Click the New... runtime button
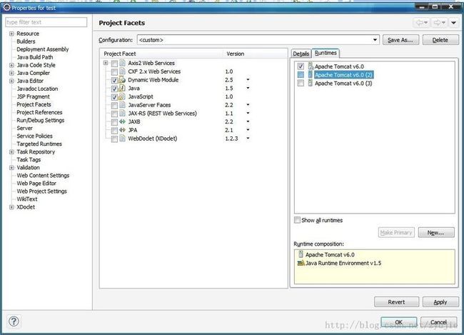464x335 pixels. pyautogui.click(x=436, y=233)
